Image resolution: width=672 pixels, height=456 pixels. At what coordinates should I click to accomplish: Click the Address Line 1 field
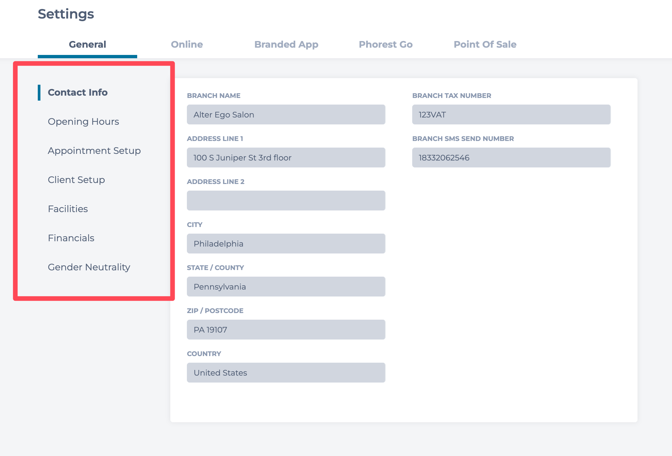[286, 158]
